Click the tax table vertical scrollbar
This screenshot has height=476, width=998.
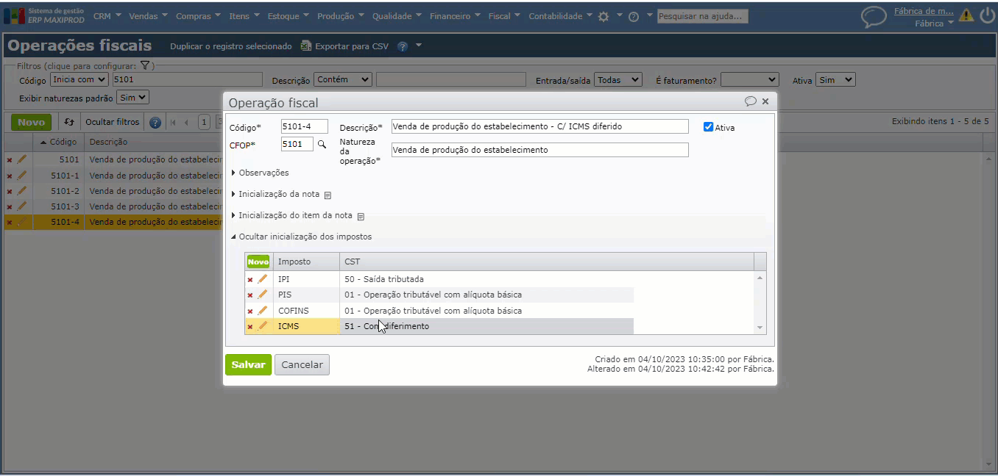760,303
